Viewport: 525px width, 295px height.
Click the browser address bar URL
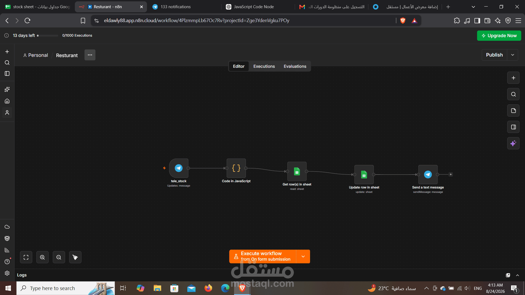coord(197,20)
